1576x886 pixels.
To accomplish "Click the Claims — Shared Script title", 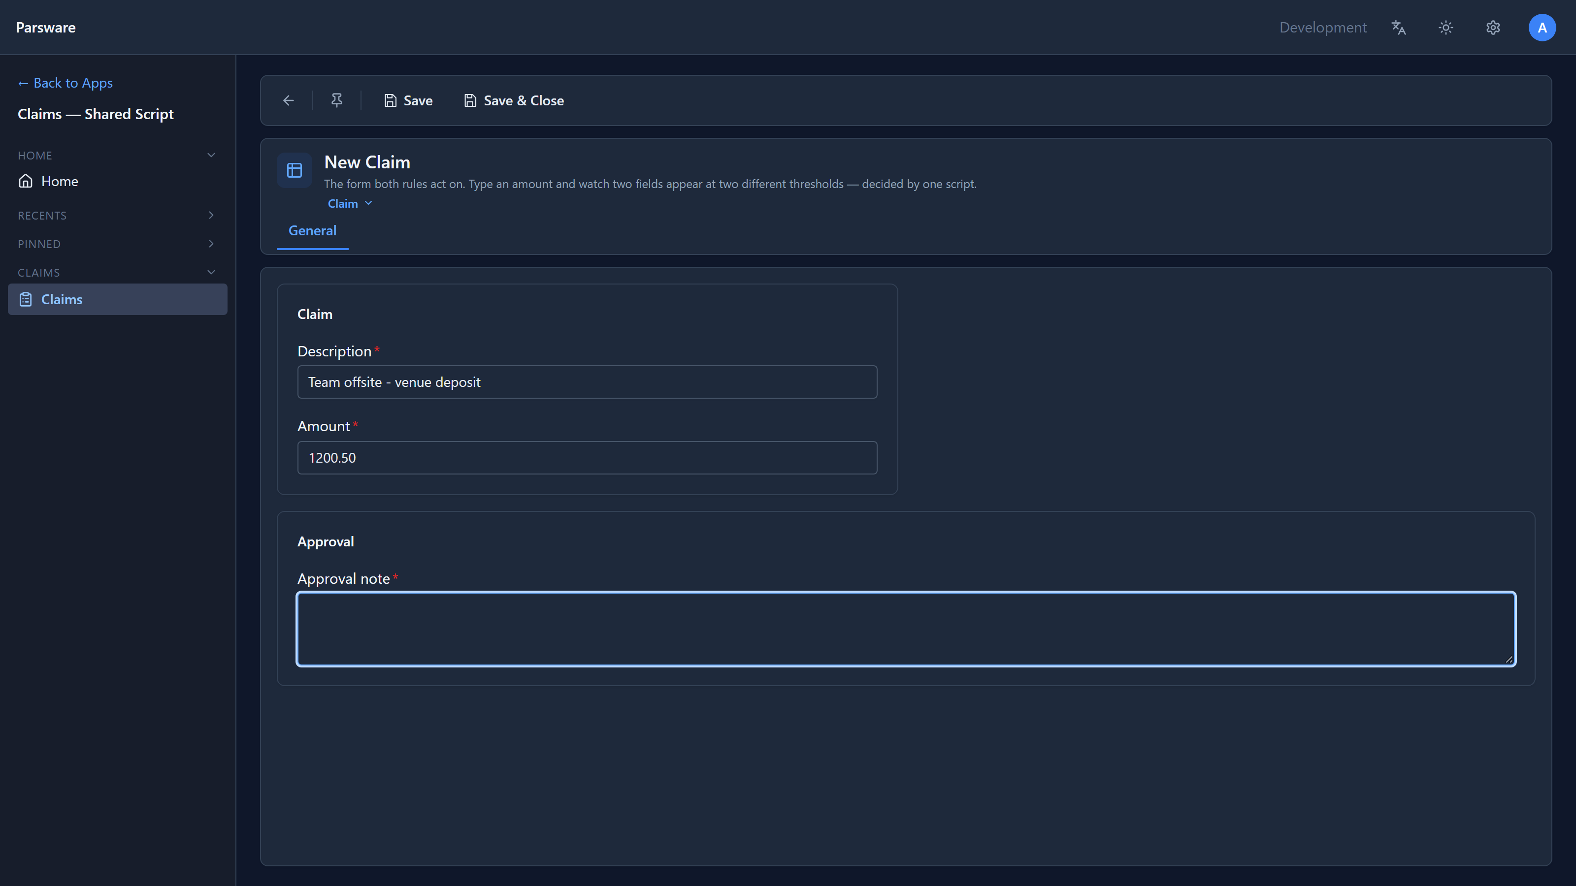I will click(96, 114).
